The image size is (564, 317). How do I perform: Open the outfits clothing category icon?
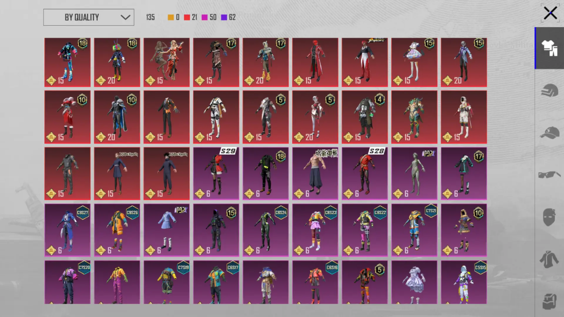549,48
